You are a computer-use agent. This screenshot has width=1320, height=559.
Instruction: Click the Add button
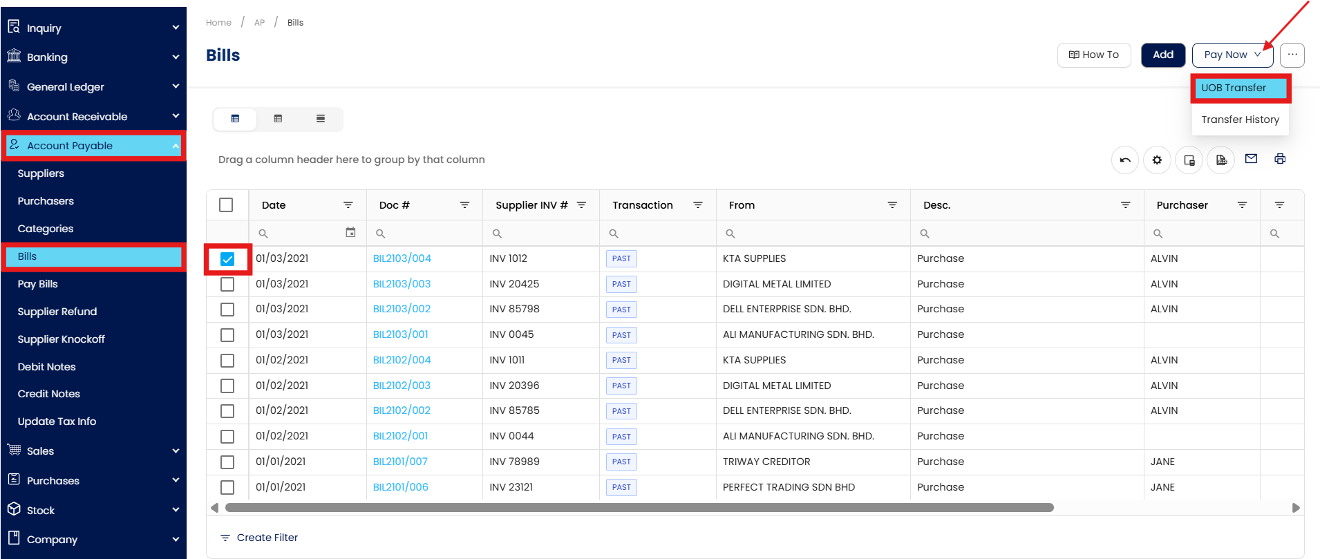coord(1162,55)
